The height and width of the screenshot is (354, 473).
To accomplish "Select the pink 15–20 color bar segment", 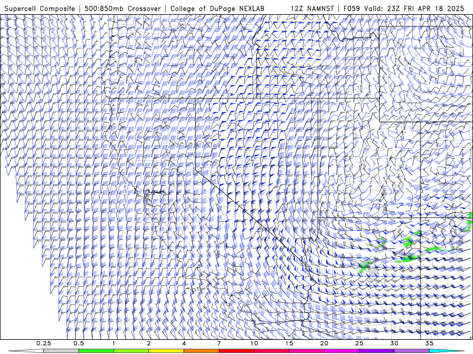I will tap(306, 351).
